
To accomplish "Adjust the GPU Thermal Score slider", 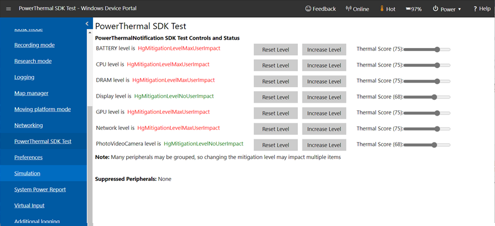I will [x=427, y=113].
